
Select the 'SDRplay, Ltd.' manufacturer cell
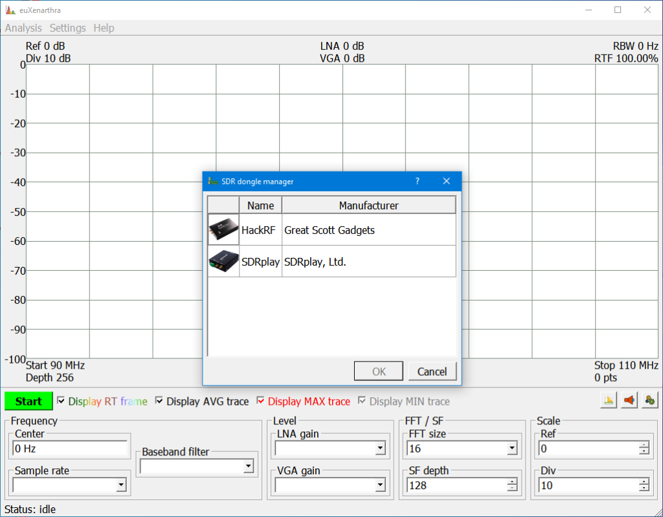[368, 262]
